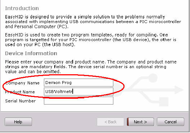Click the greyed-out Back button
Image resolution: width=190 pixels, height=133 pixels.
coord(110,122)
